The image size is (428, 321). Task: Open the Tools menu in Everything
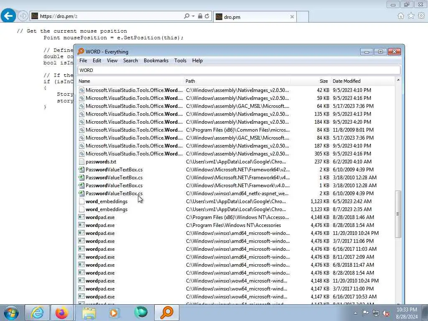(x=180, y=61)
